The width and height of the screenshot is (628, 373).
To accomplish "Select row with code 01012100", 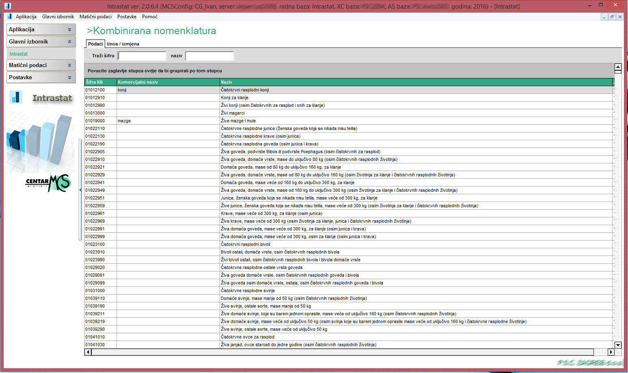I will 349,90.
